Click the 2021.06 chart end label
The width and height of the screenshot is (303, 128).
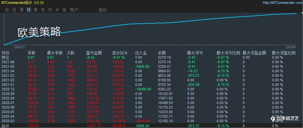click(291, 47)
